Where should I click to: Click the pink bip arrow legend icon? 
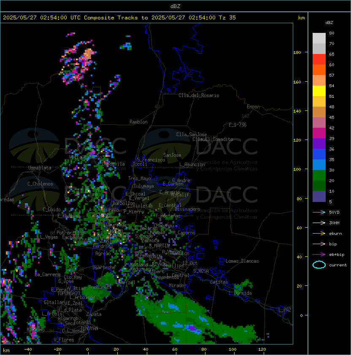point(319,244)
